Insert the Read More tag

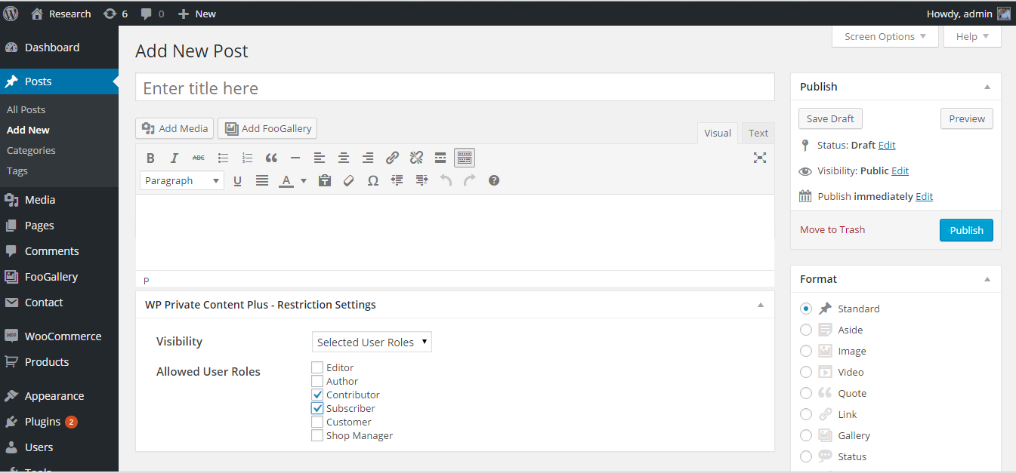pyautogui.click(x=440, y=158)
